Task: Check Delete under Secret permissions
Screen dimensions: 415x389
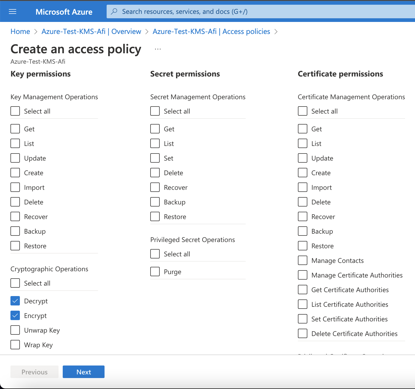Action: point(155,173)
